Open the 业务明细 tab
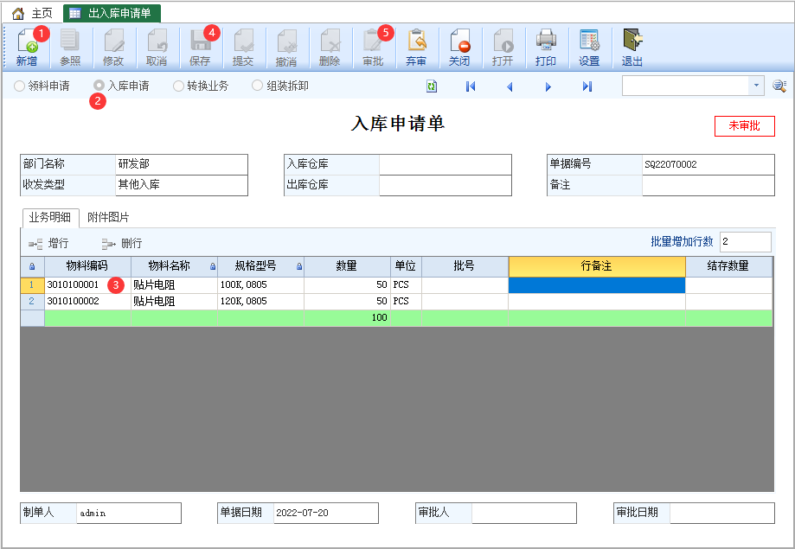Viewport: 795px width, 549px height. pos(51,218)
